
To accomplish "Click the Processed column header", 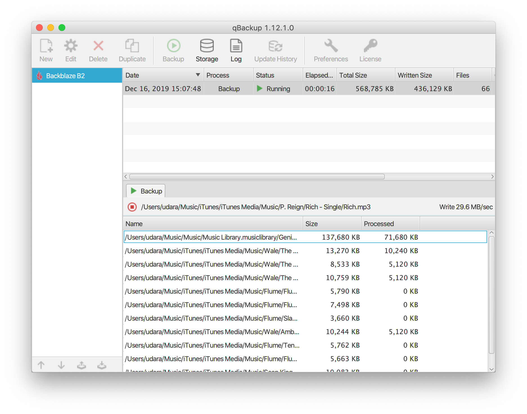I will 391,224.
